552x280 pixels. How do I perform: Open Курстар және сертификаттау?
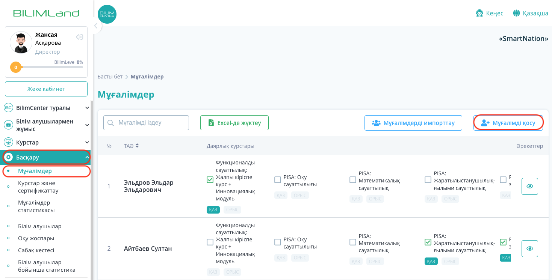[38, 187]
